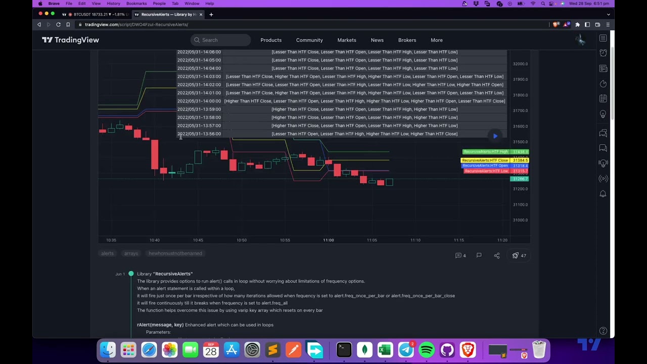Toggle the browser sidebar panel icon
647x364 pixels.
587,24
